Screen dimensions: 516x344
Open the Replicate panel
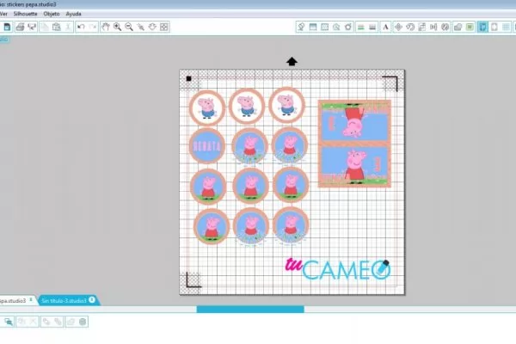pos(445,27)
